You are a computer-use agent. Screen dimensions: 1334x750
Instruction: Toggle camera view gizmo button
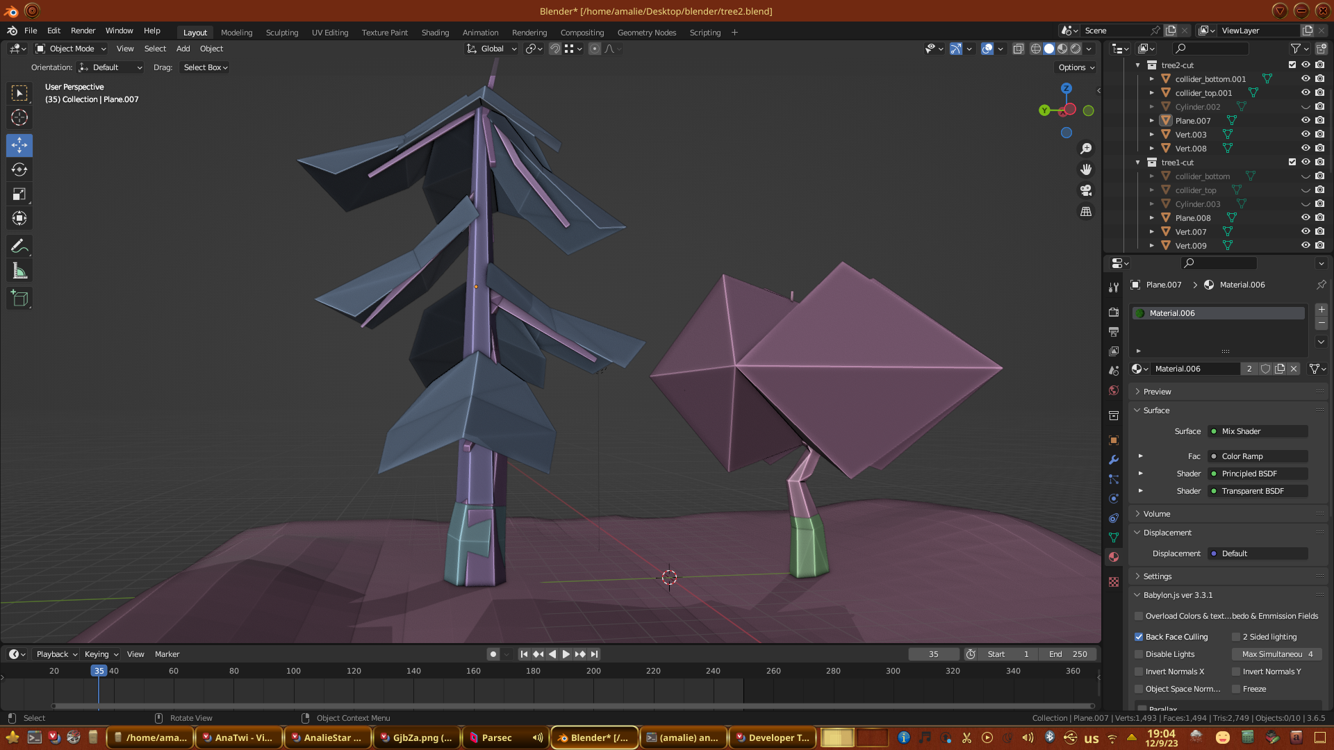[1086, 190]
